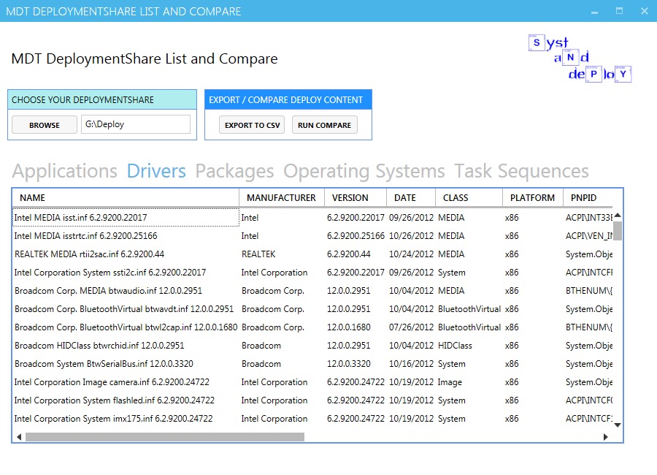Select the Intel MEDIA isst.inf driver row
The width and height of the screenshot is (657, 475).
tap(124, 217)
